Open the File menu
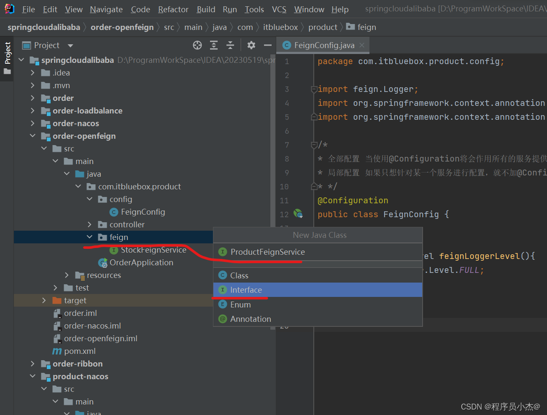Image resolution: width=547 pixels, height=415 pixels. point(29,9)
